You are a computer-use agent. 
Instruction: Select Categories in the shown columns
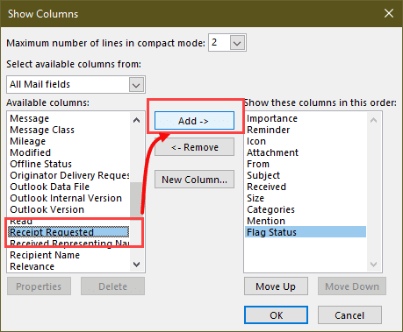pyautogui.click(x=306, y=209)
